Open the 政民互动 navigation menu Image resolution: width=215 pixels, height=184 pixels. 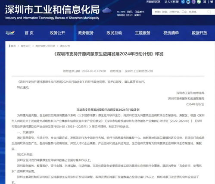click(x=114, y=33)
